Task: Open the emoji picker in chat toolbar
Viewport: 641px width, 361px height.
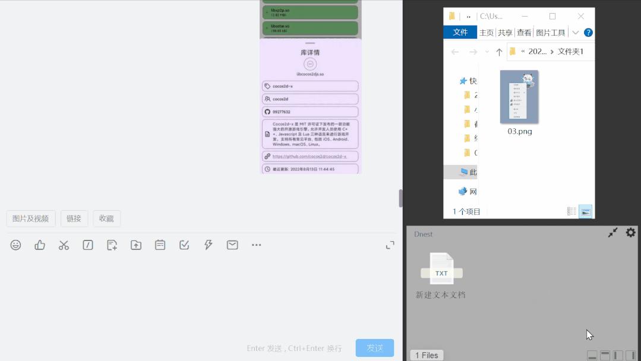Action: tap(16, 245)
